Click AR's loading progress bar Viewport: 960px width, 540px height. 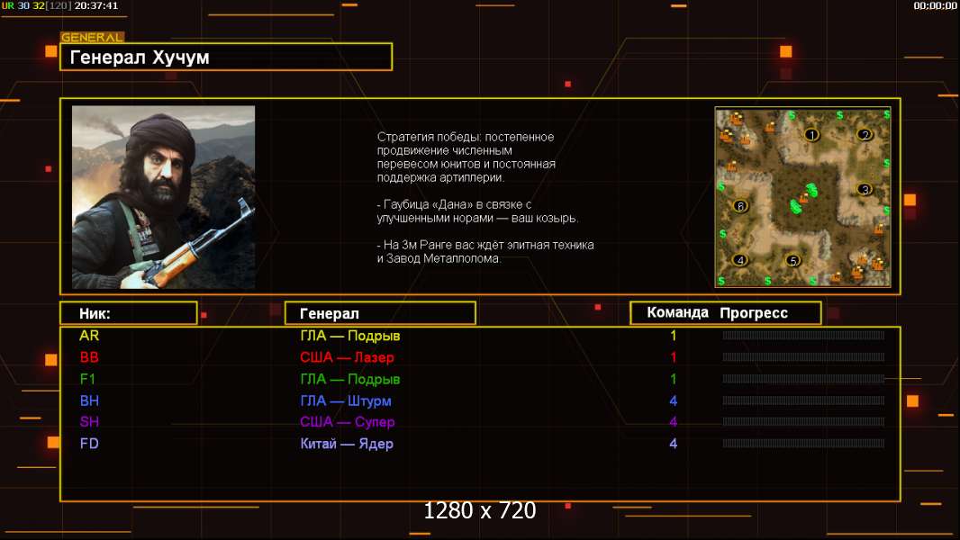(803, 335)
